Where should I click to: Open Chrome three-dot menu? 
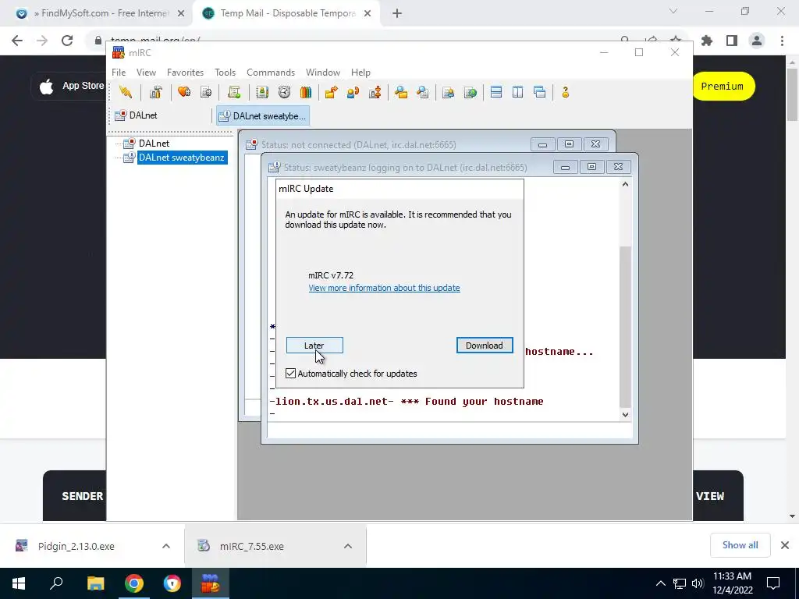[x=782, y=41]
